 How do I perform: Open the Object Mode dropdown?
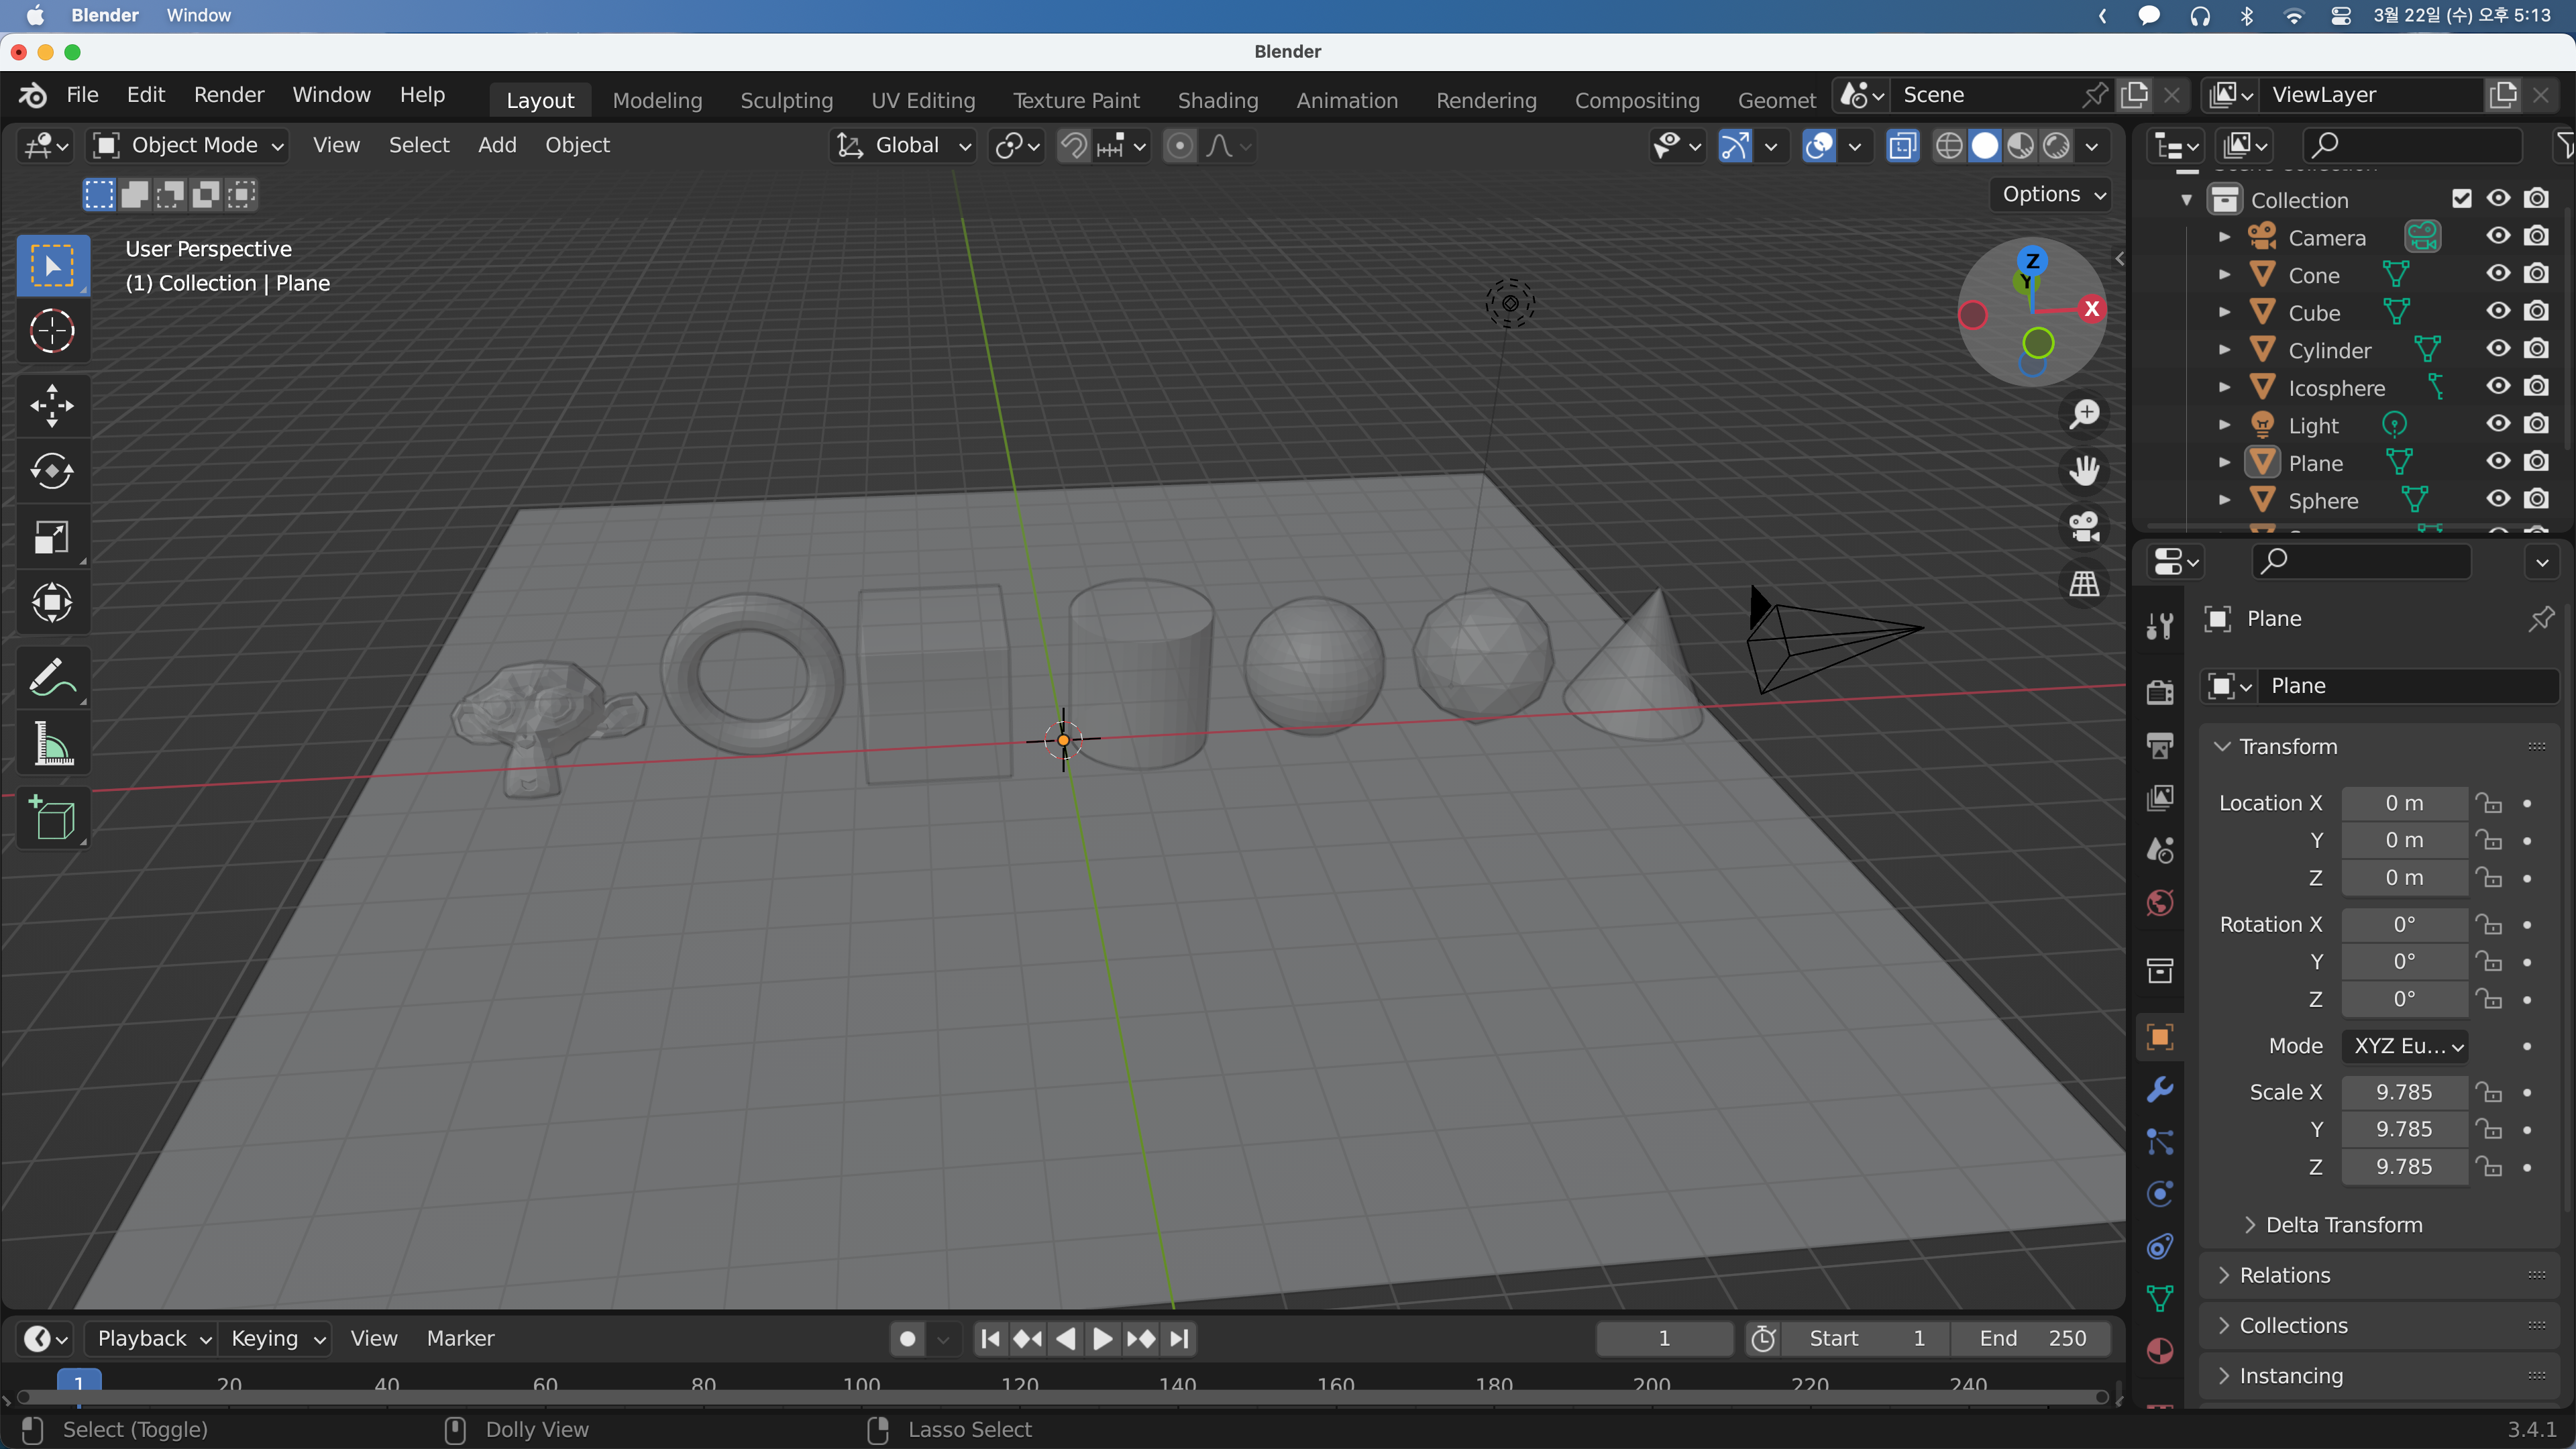tap(188, 146)
